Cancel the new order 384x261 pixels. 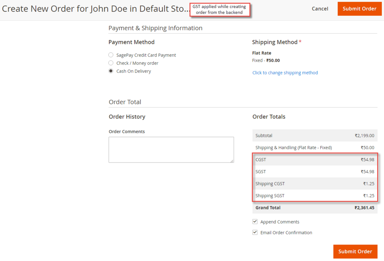click(x=320, y=9)
